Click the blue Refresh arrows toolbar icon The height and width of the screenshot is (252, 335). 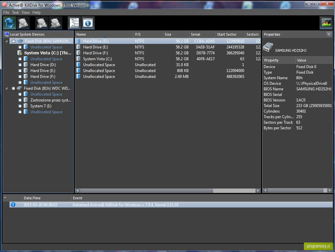tap(9, 23)
